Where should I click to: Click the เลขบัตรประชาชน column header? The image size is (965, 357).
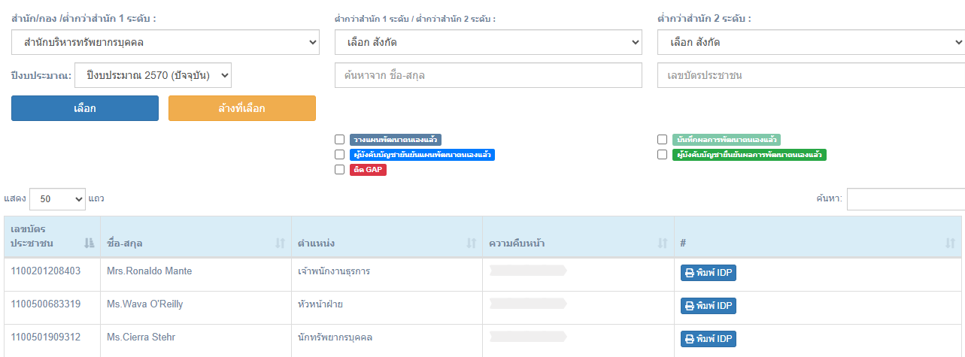(53, 236)
